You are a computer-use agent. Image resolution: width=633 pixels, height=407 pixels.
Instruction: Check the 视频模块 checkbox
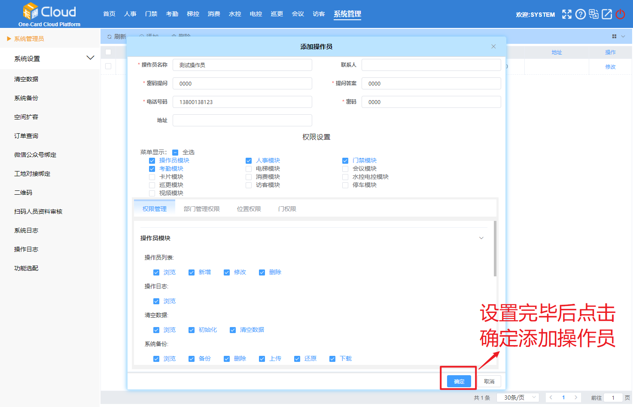coord(152,193)
